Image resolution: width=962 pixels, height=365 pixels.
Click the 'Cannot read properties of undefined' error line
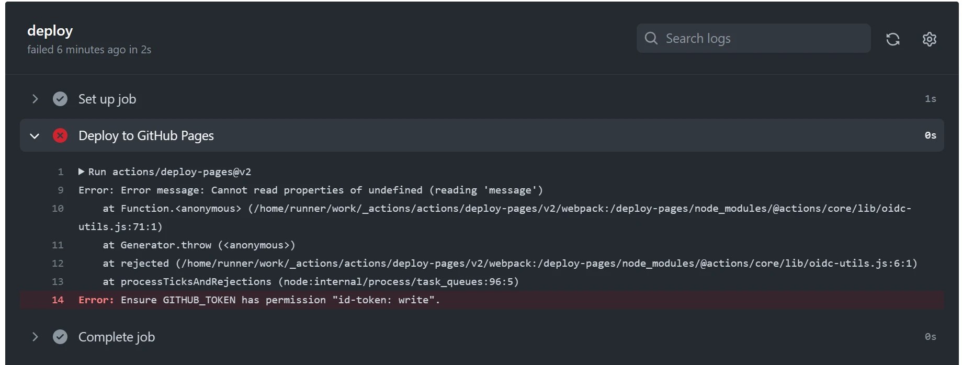click(311, 190)
